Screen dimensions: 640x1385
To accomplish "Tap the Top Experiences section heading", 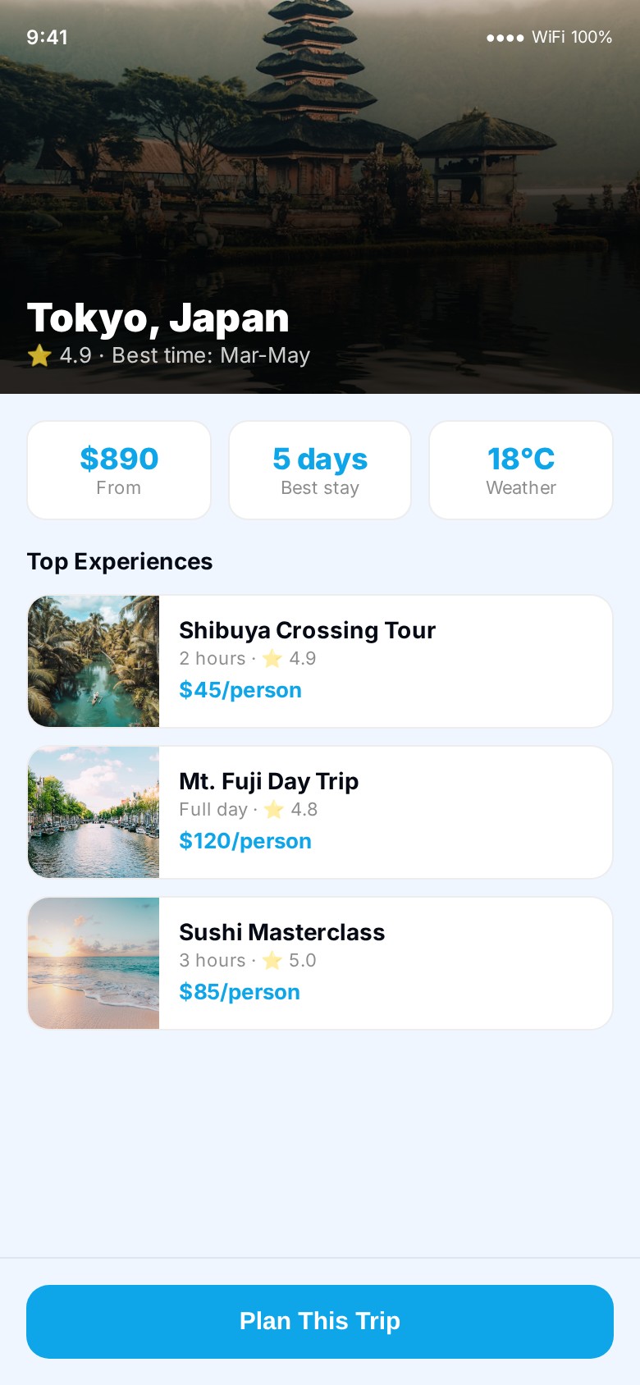I will pos(120,561).
